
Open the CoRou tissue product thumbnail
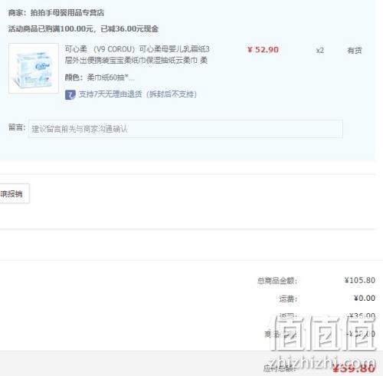coord(34,68)
